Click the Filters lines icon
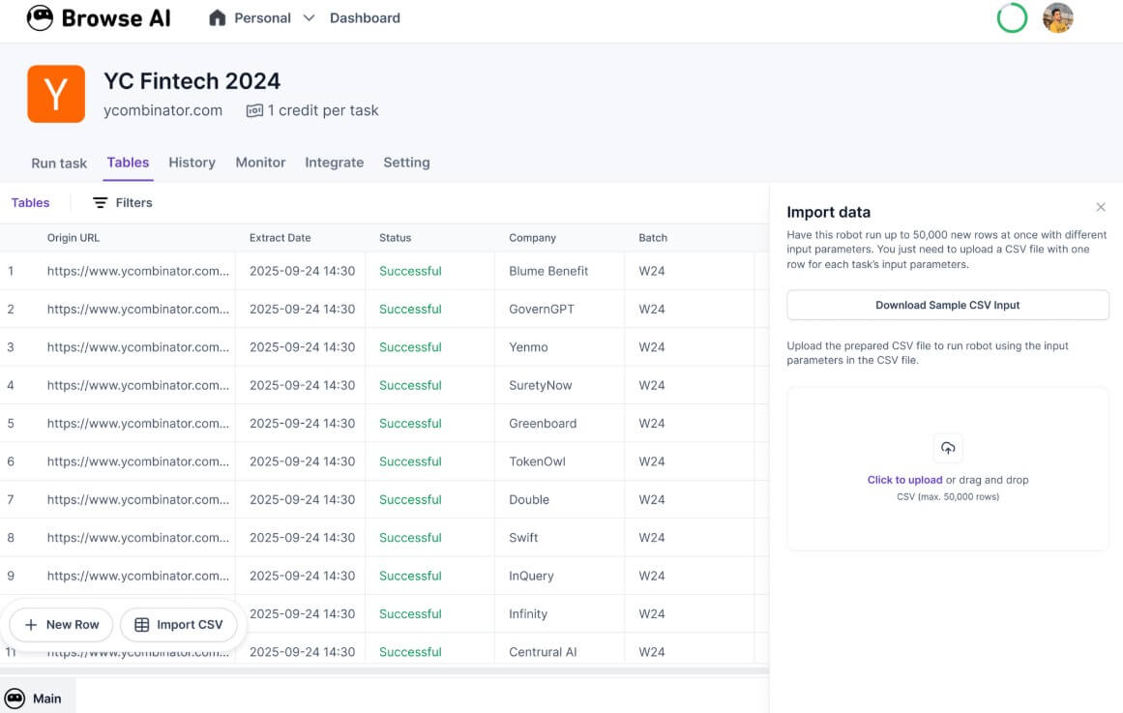This screenshot has height=713, width=1123. (101, 203)
